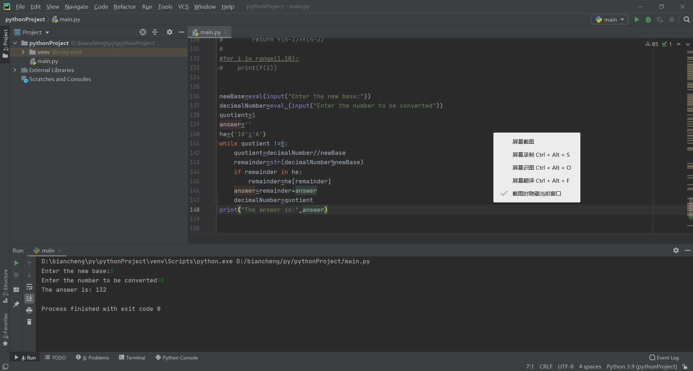
Task: Change line separator CRLF
Action: point(546,366)
